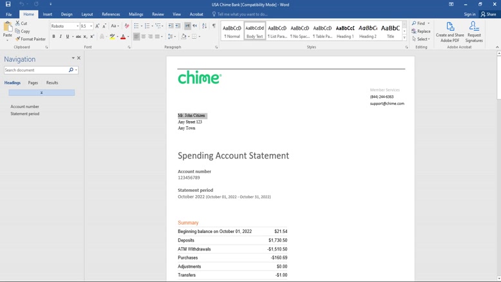Screen dimensions: 501x282
Task: Click the Share button
Action: point(489,14)
